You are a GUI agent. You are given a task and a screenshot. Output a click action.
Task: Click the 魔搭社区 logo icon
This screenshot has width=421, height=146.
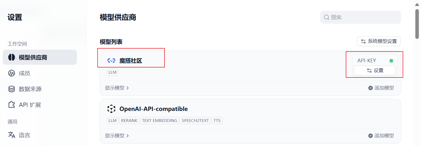pos(111,61)
